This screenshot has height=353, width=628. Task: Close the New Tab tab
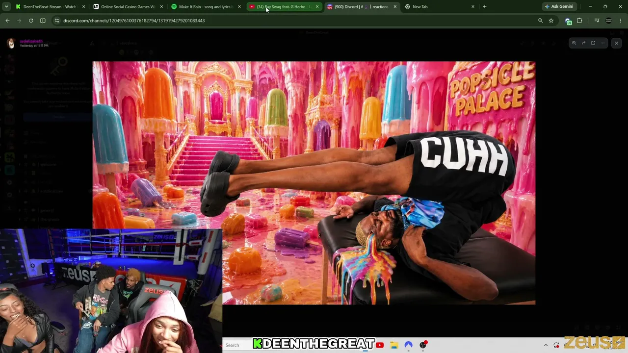coord(473,7)
